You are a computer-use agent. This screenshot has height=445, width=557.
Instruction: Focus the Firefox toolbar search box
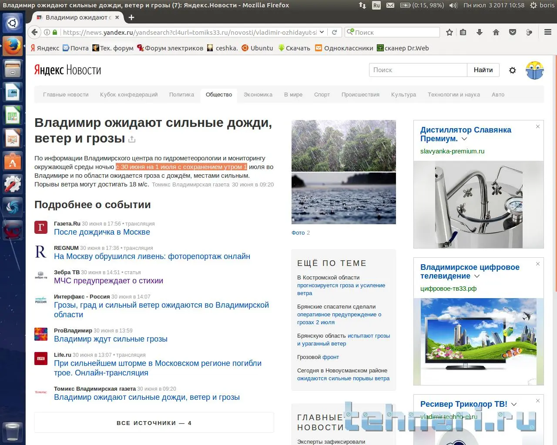393,32
